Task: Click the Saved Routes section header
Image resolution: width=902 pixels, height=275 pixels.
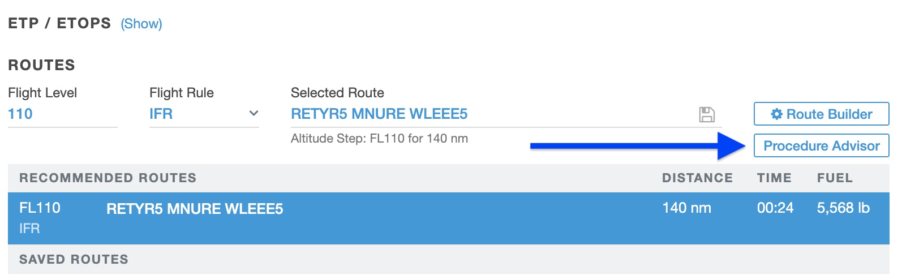Action: click(x=74, y=259)
